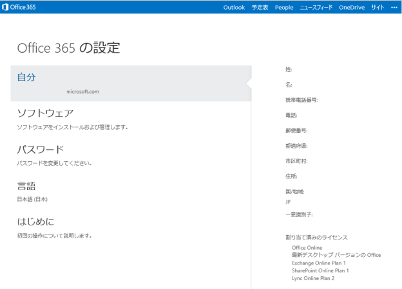Click the Lync Online Plan 2 license
Image resolution: width=402 pixels, height=289 pixels.
(x=313, y=278)
